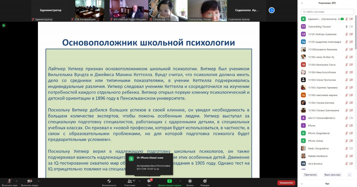
Task: Open the Chat (Чат) toolbar icon
Action: point(149,181)
